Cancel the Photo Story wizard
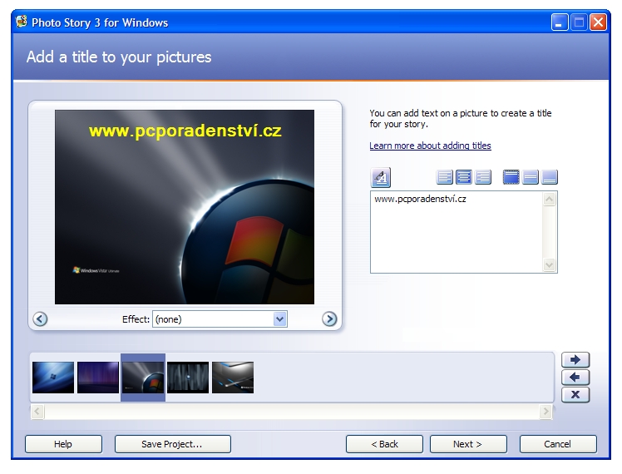 558,444
